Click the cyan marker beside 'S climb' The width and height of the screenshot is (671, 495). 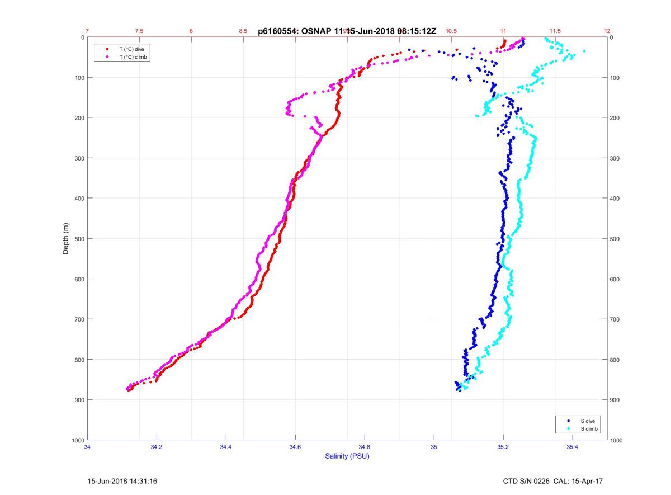pyautogui.click(x=568, y=428)
